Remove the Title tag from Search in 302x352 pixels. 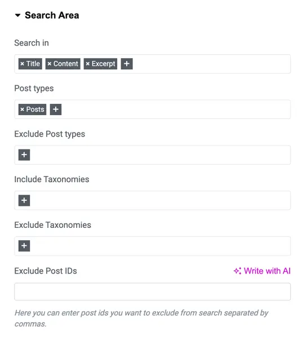coord(22,64)
